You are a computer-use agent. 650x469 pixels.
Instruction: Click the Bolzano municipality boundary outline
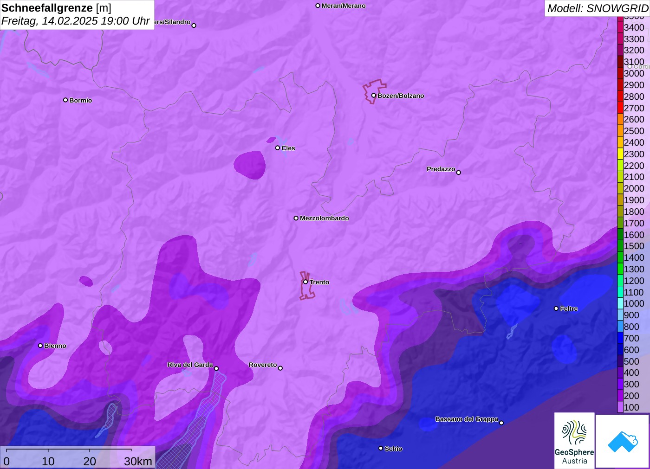(374, 91)
